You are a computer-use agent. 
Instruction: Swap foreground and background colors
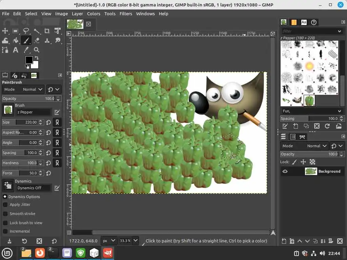tap(37, 58)
